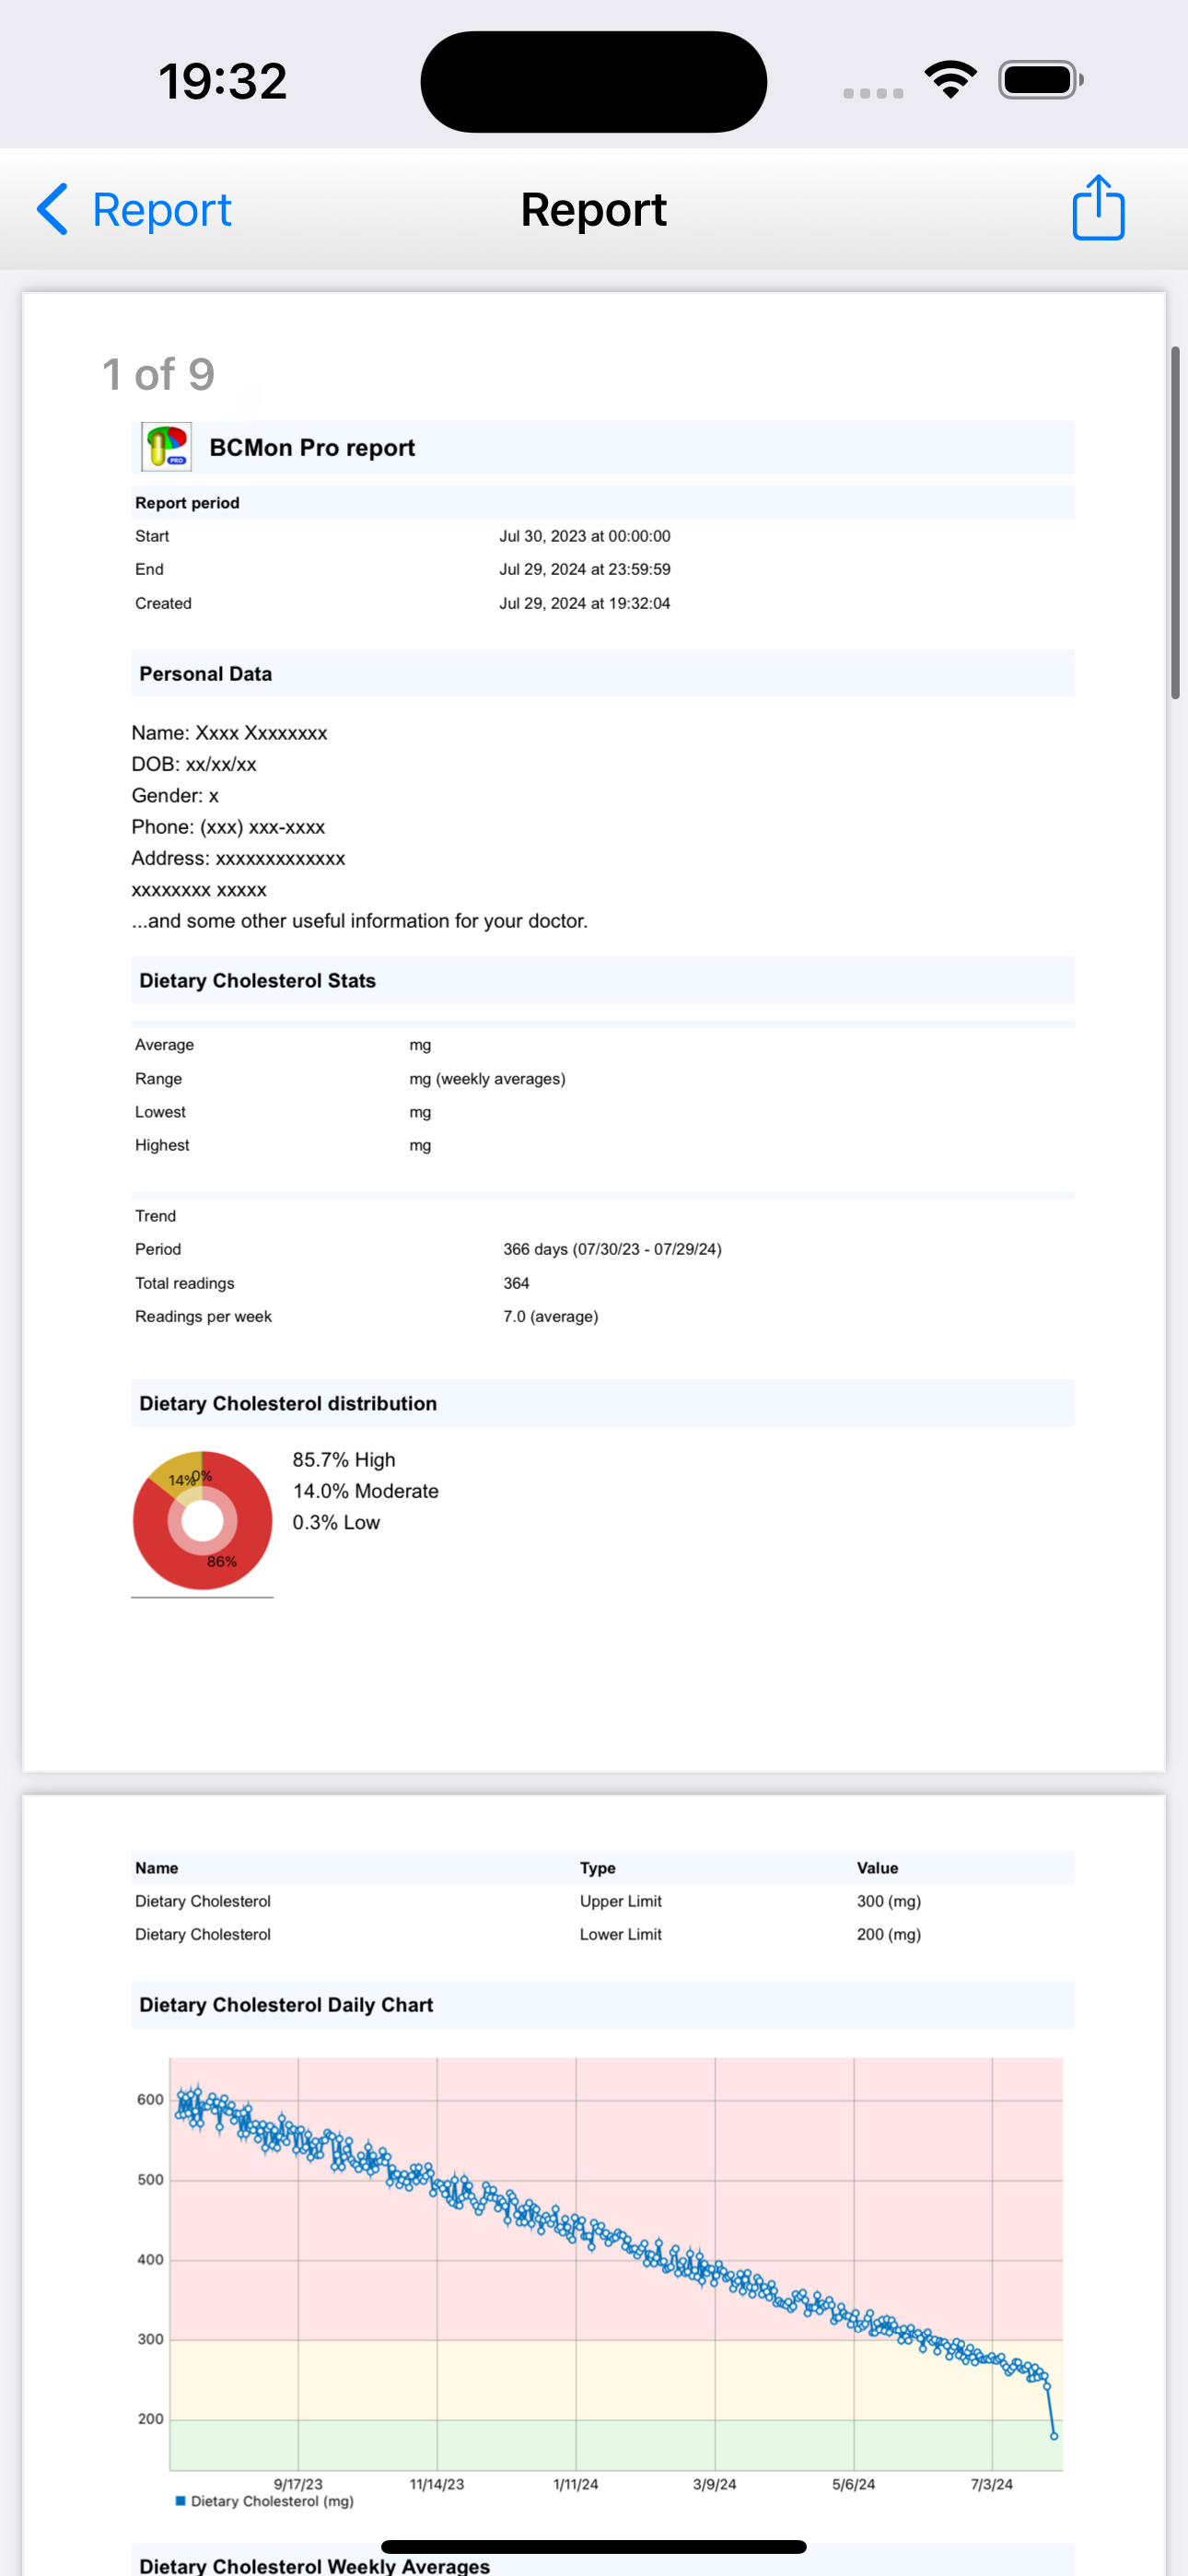Tap the cholesterol distribution donut chart
Viewport: 1188px width, 2576px height.
[x=202, y=1520]
